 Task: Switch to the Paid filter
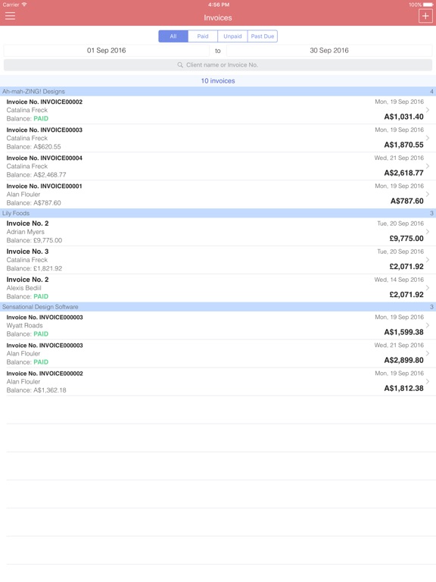coord(203,36)
